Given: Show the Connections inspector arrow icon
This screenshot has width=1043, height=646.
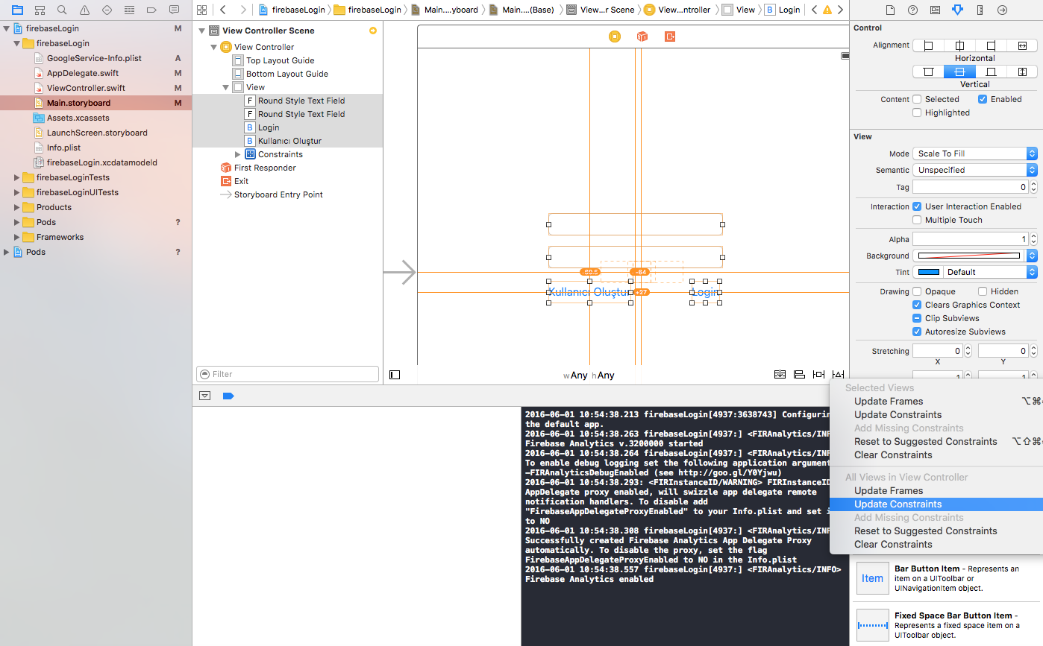Looking at the screenshot, I should [x=1002, y=10].
